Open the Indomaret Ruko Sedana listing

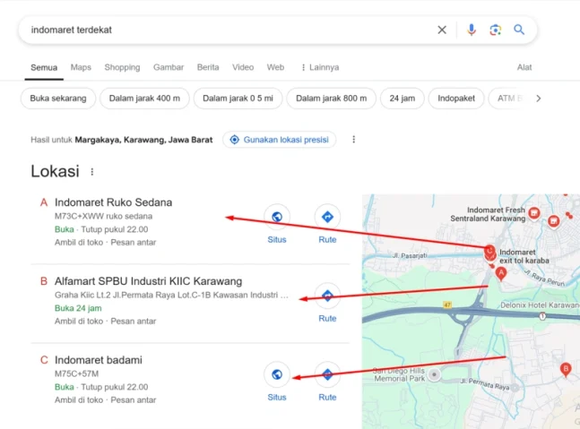(113, 202)
